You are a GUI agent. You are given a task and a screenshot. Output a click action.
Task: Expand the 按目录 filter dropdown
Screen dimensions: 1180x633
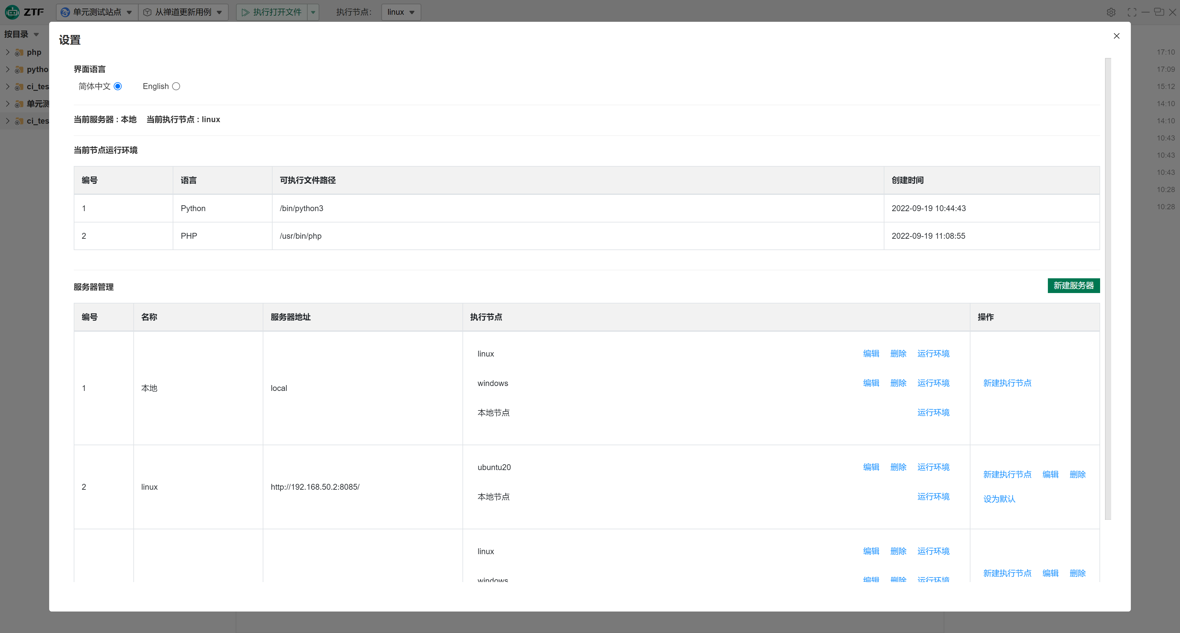click(x=36, y=34)
